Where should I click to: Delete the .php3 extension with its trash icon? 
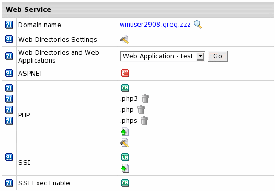pyautogui.click(x=145, y=99)
